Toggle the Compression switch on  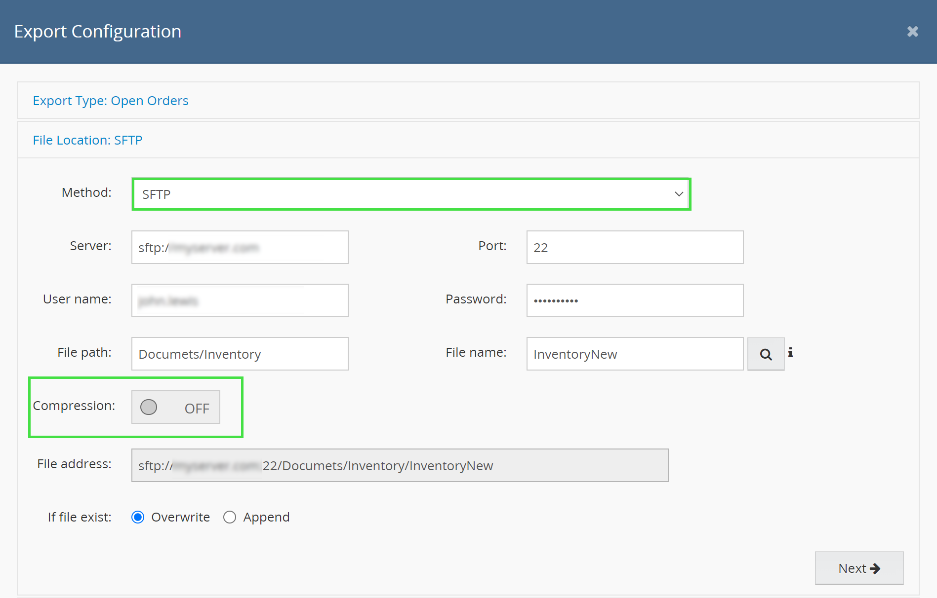175,408
